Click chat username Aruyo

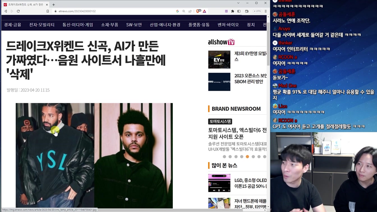(x=284, y=29)
